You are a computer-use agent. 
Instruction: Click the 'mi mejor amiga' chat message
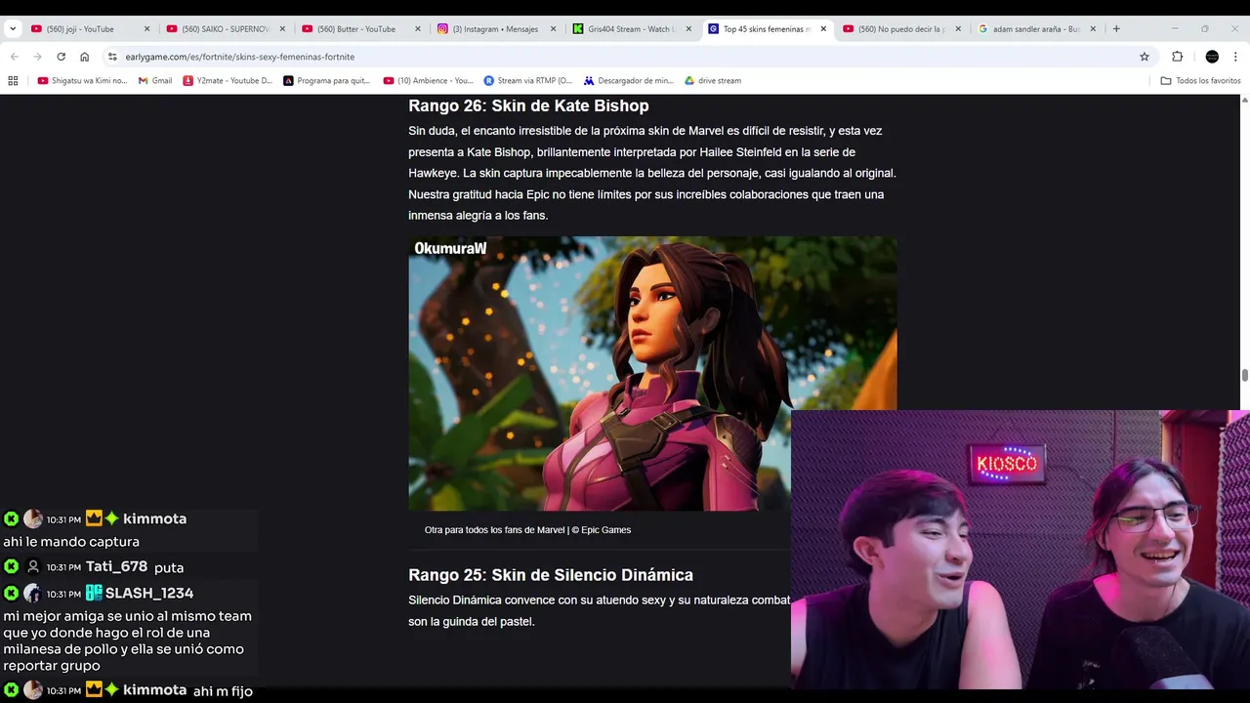pyautogui.click(x=128, y=641)
